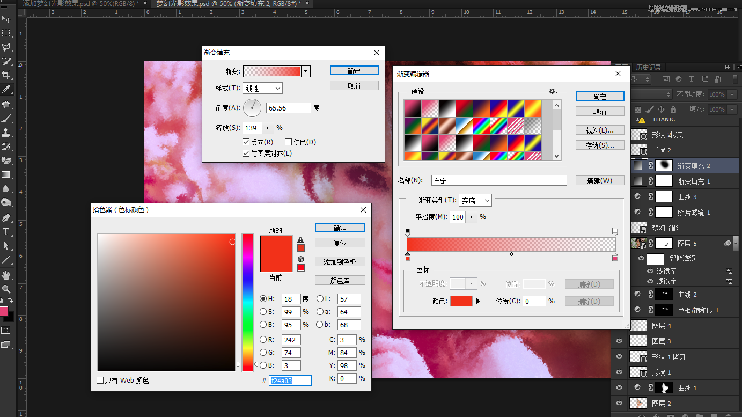
Task: Click 确定 in the 渐变填充 dialog
Action: pos(354,71)
